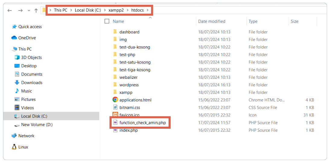
Task: Open OneDrive in navigation pane
Action: click(x=27, y=38)
